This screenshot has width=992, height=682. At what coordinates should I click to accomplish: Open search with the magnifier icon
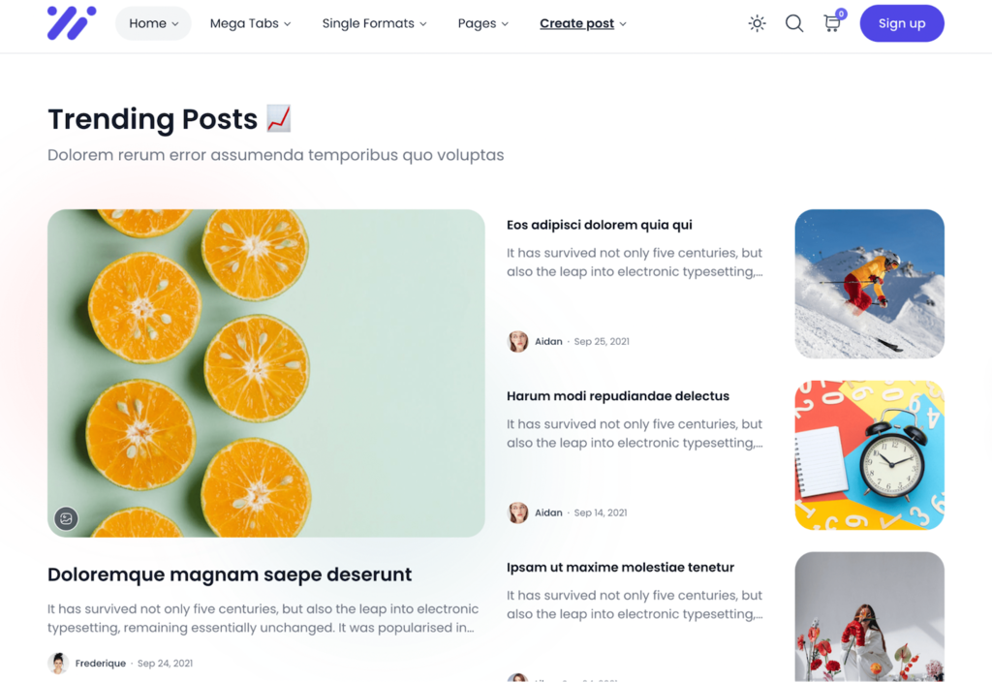click(794, 23)
